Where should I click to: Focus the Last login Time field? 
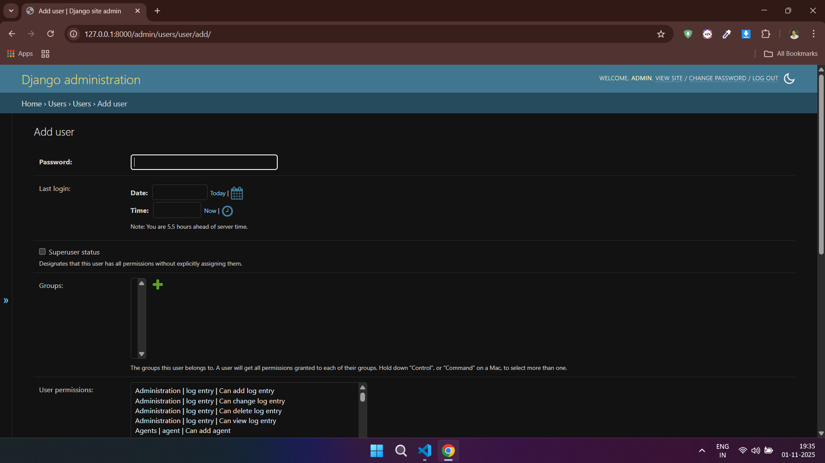177,210
